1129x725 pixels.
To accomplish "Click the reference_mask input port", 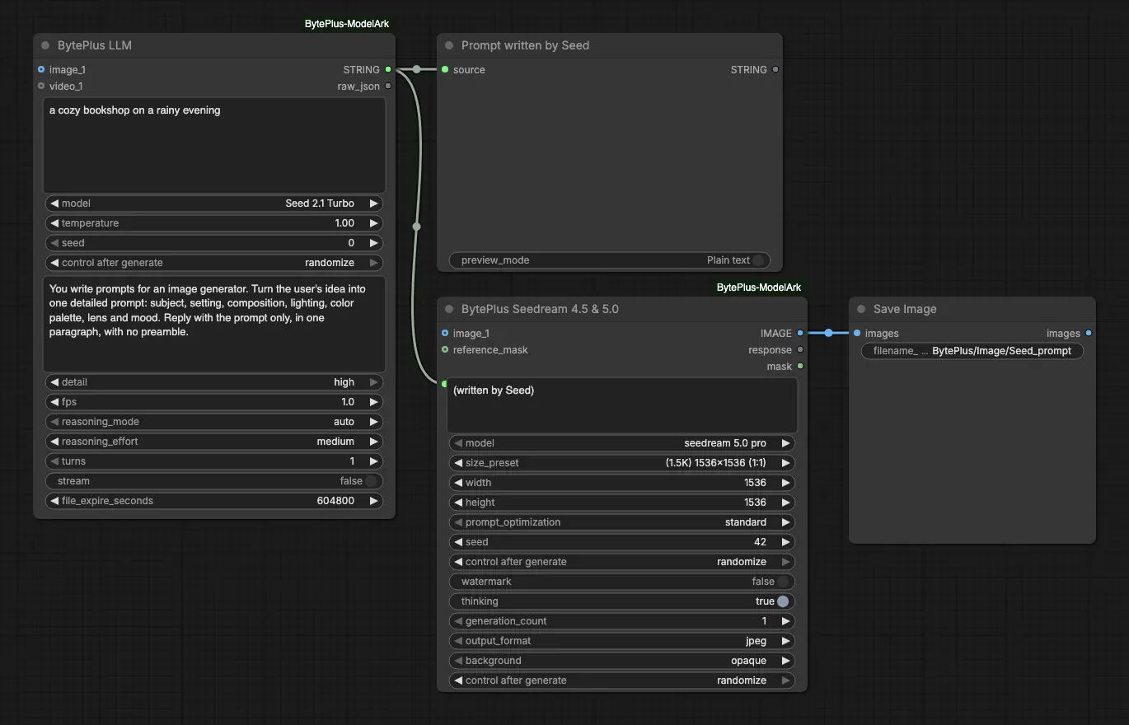I will (445, 349).
